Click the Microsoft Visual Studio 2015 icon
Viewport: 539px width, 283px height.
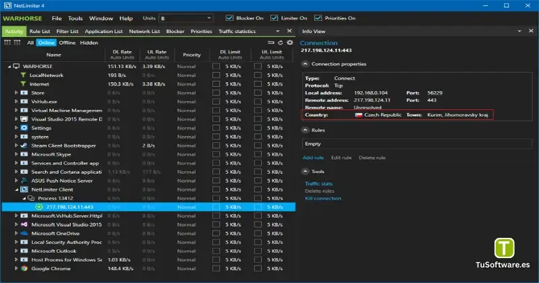tap(24, 224)
